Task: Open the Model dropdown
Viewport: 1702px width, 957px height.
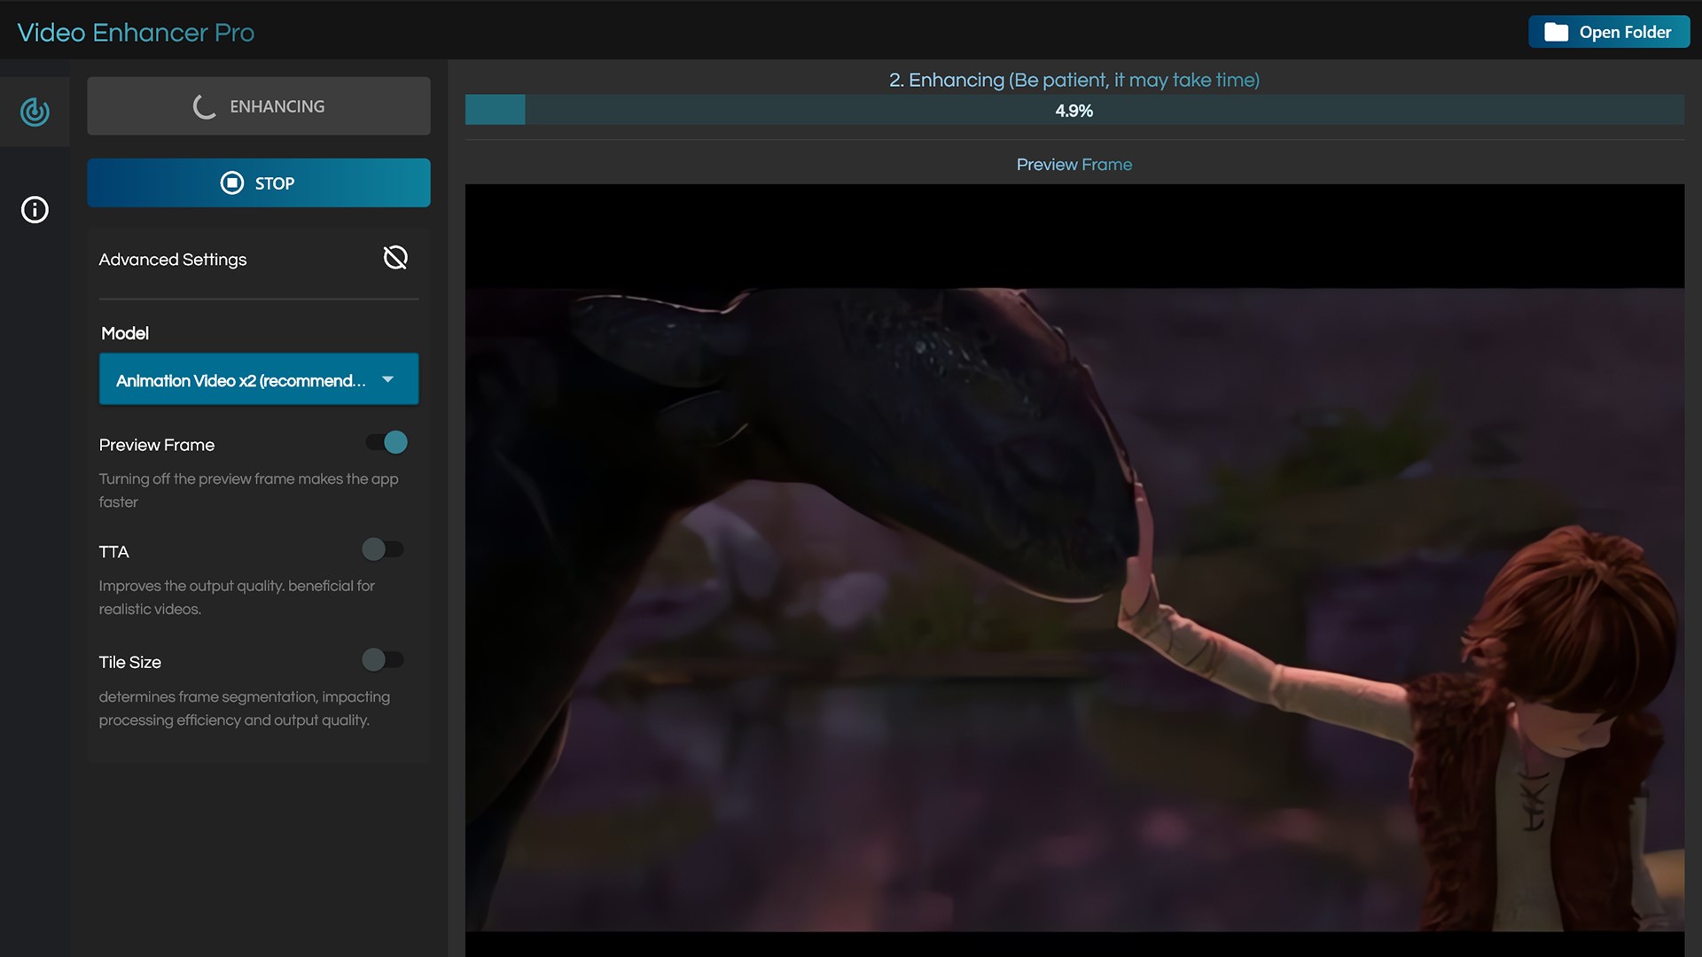Action: tap(259, 379)
